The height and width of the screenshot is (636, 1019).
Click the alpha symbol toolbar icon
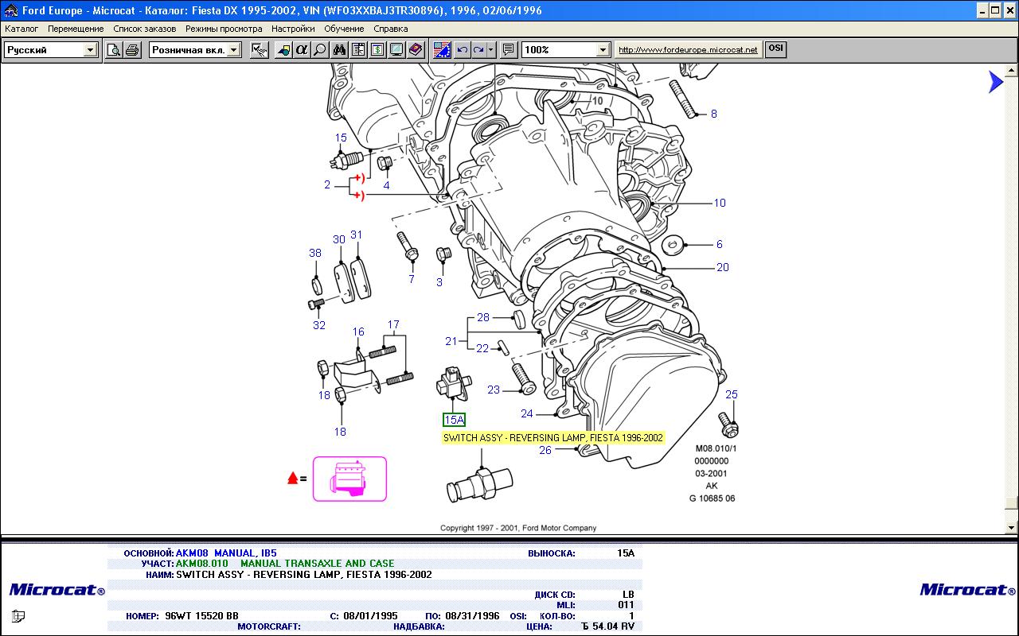pos(301,50)
